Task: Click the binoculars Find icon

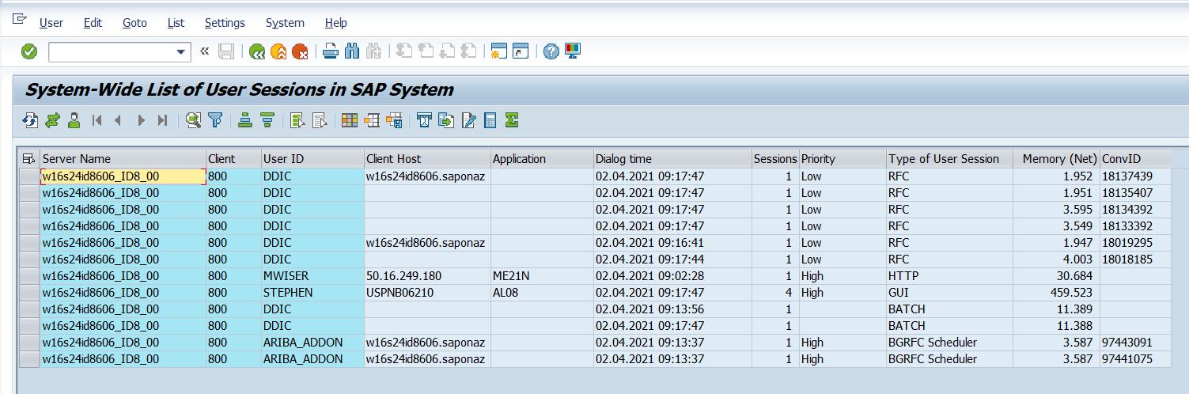Action: coord(352,51)
